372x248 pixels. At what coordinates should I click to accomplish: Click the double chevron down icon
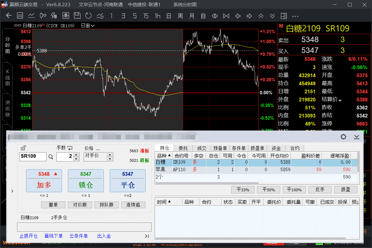tap(272, 16)
